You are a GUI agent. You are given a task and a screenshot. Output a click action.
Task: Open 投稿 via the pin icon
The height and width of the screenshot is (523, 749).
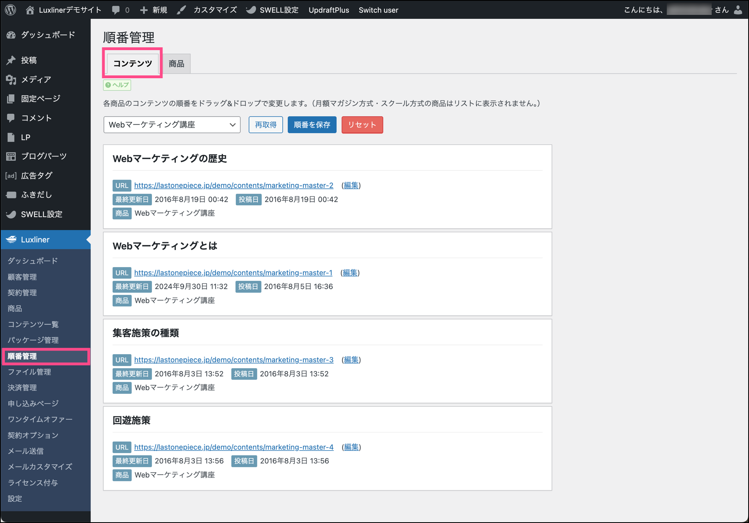tap(11, 60)
